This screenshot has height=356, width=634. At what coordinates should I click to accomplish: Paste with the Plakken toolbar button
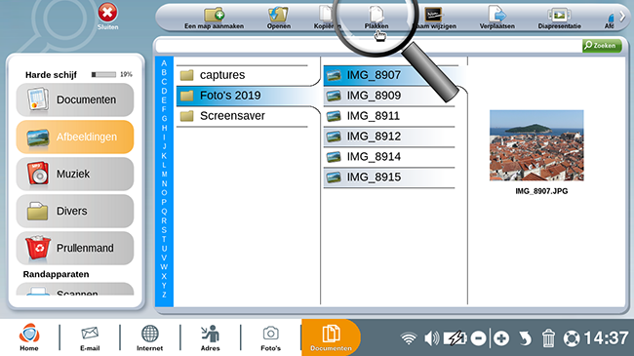(376, 19)
